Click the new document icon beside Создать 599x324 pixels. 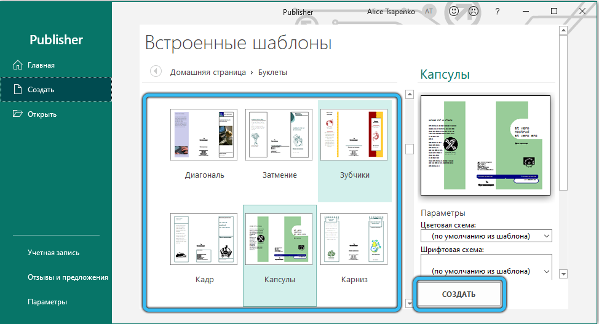tap(18, 89)
